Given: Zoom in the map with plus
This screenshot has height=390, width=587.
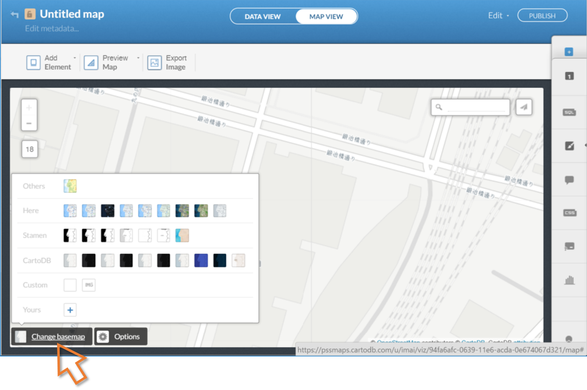Looking at the screenshot, I should point(29,108).
